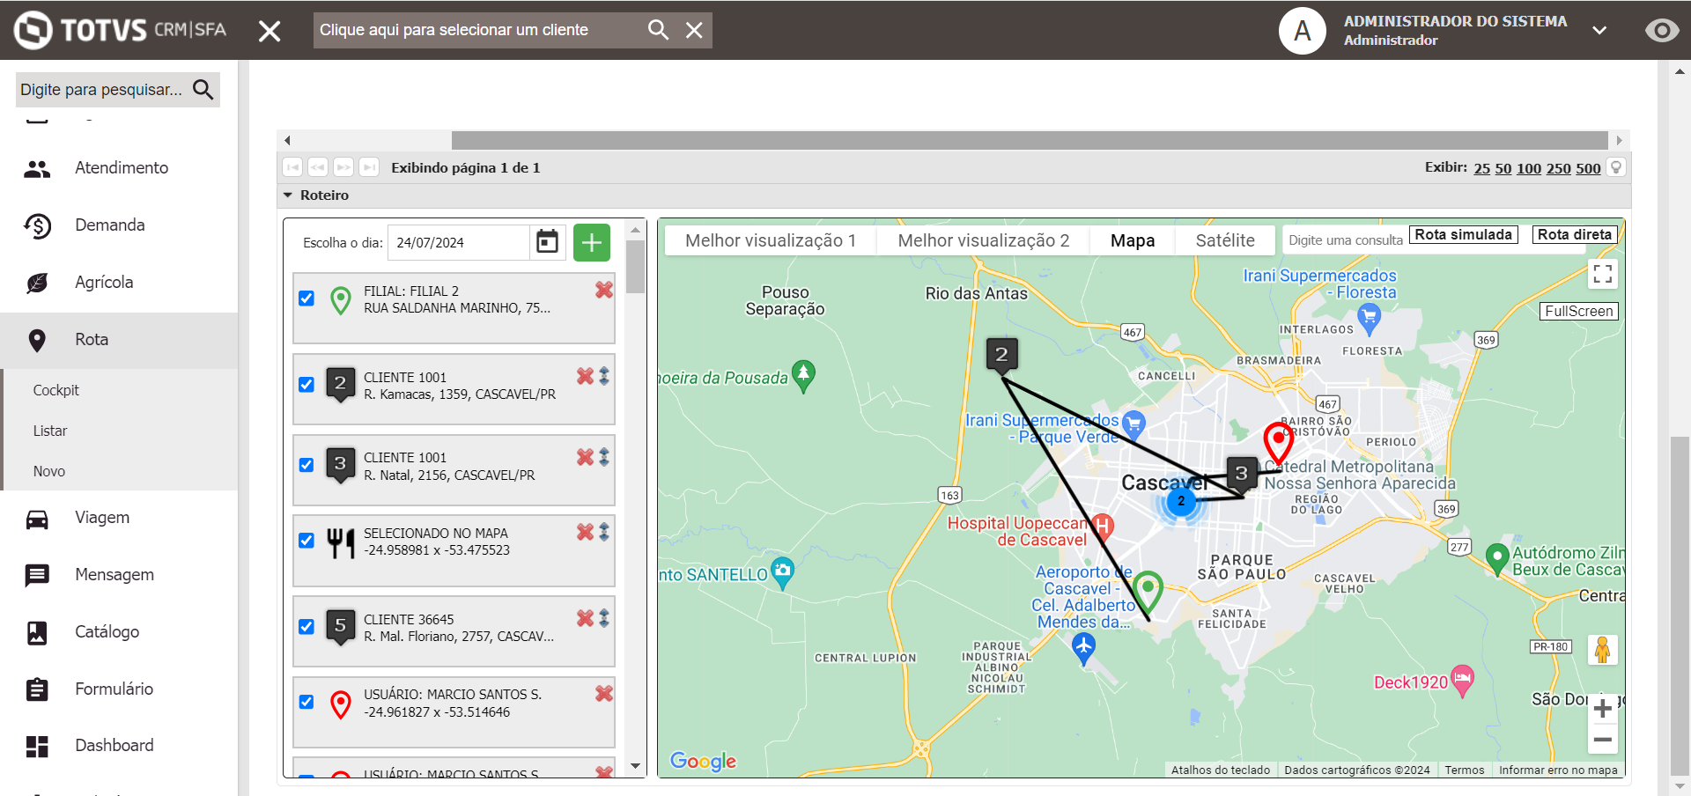
Task: Show 100 items per page
Action: click(1529, 168)
